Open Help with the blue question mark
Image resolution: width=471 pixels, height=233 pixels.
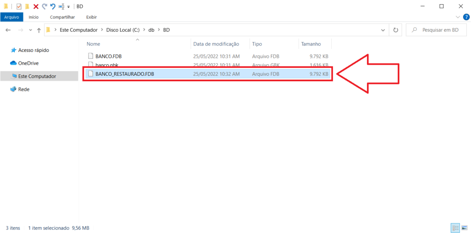(x=466, y=17)
